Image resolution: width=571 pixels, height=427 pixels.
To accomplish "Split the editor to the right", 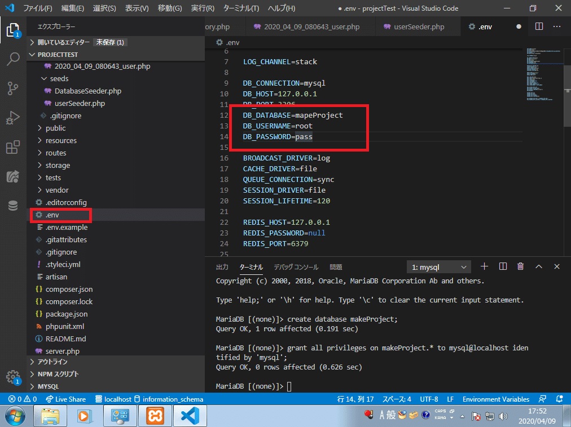I will 539,26.
